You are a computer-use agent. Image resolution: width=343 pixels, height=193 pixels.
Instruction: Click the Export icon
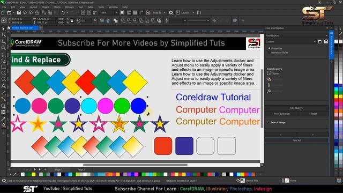89,12
